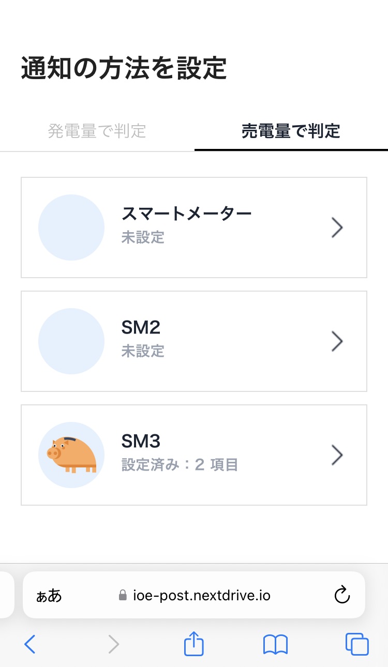
Task: Open the スマートメーター title label
Action: point(186,213)
